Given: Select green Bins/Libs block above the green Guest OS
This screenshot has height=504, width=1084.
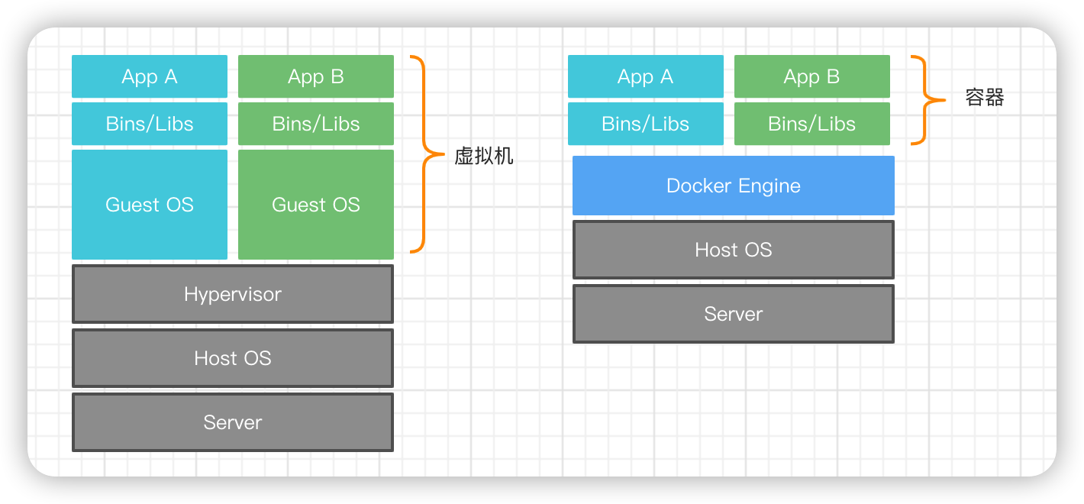Looking at the screenshot, I should pos(316,124).
